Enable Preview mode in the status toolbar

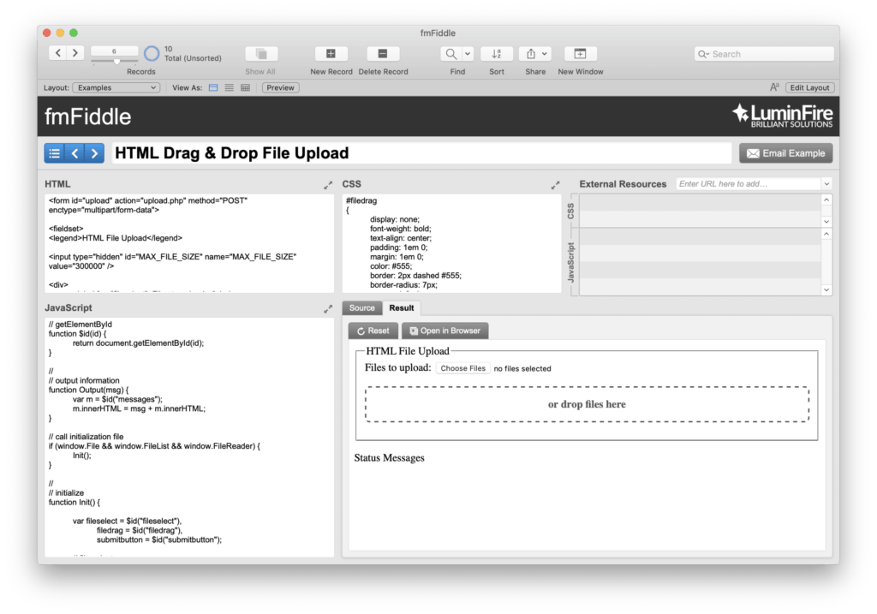[279, 86]
